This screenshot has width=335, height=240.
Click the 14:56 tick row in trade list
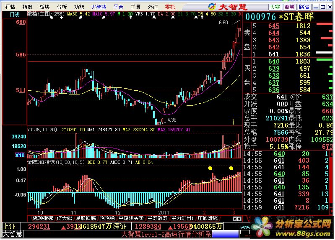point(286,201)
